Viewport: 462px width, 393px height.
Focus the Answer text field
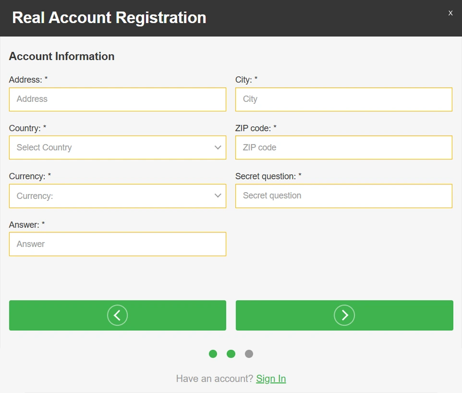click(x=118, y=244)
